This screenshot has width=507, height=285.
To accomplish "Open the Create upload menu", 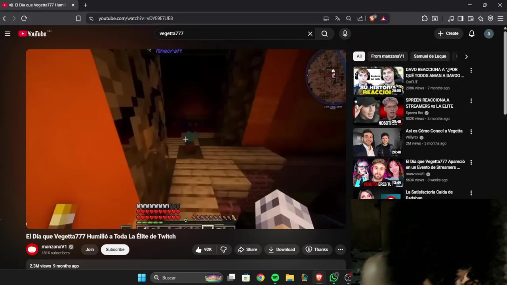I will [x=448, y=34].
